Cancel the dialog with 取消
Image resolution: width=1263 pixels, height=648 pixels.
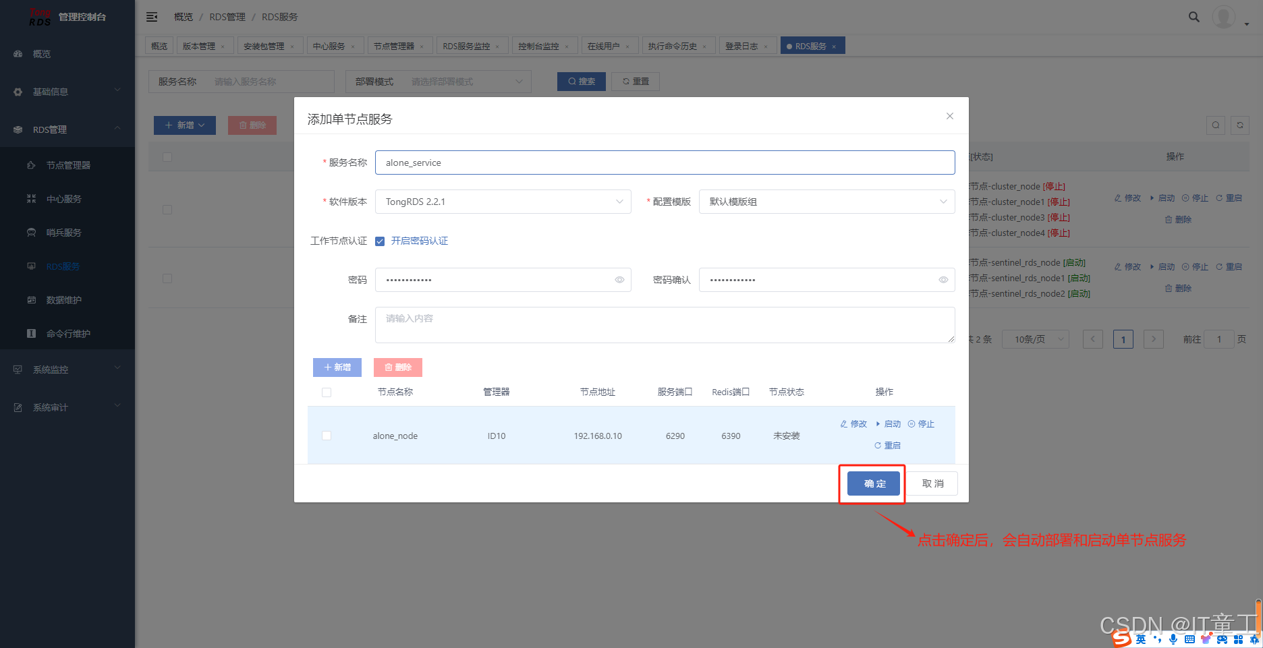[932, 483]
